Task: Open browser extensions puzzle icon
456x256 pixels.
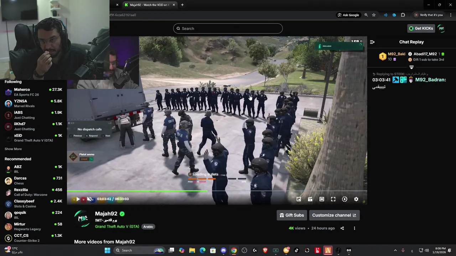Action: click(x=403, y=15)
